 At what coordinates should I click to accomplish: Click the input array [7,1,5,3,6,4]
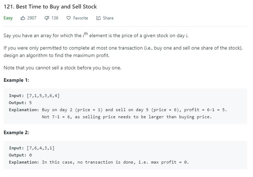click(x=43, y=96)
